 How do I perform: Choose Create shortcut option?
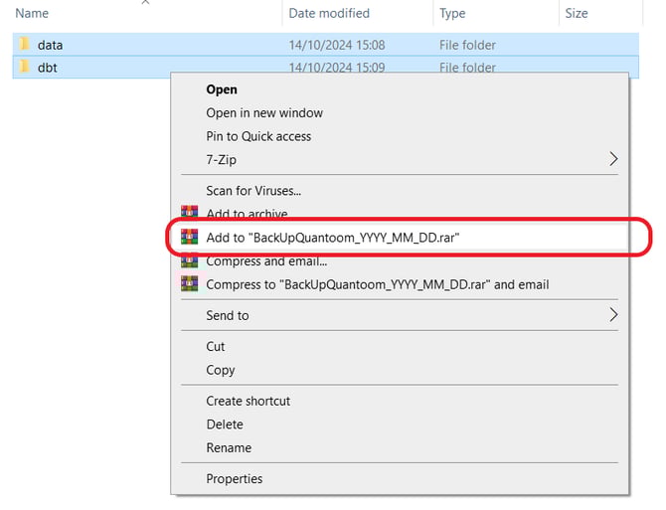pyautogui.click(x=249, y=401)
